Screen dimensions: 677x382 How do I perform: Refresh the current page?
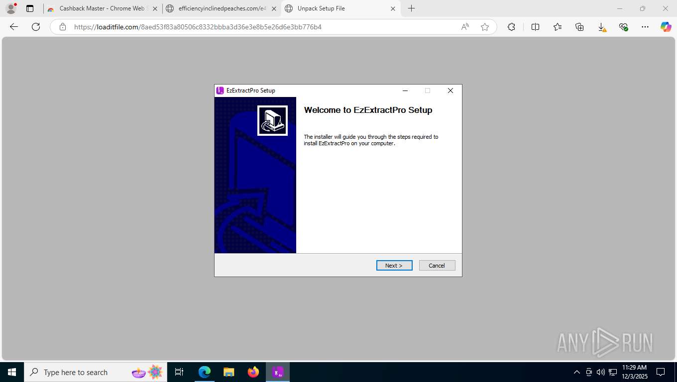[36, 27]
